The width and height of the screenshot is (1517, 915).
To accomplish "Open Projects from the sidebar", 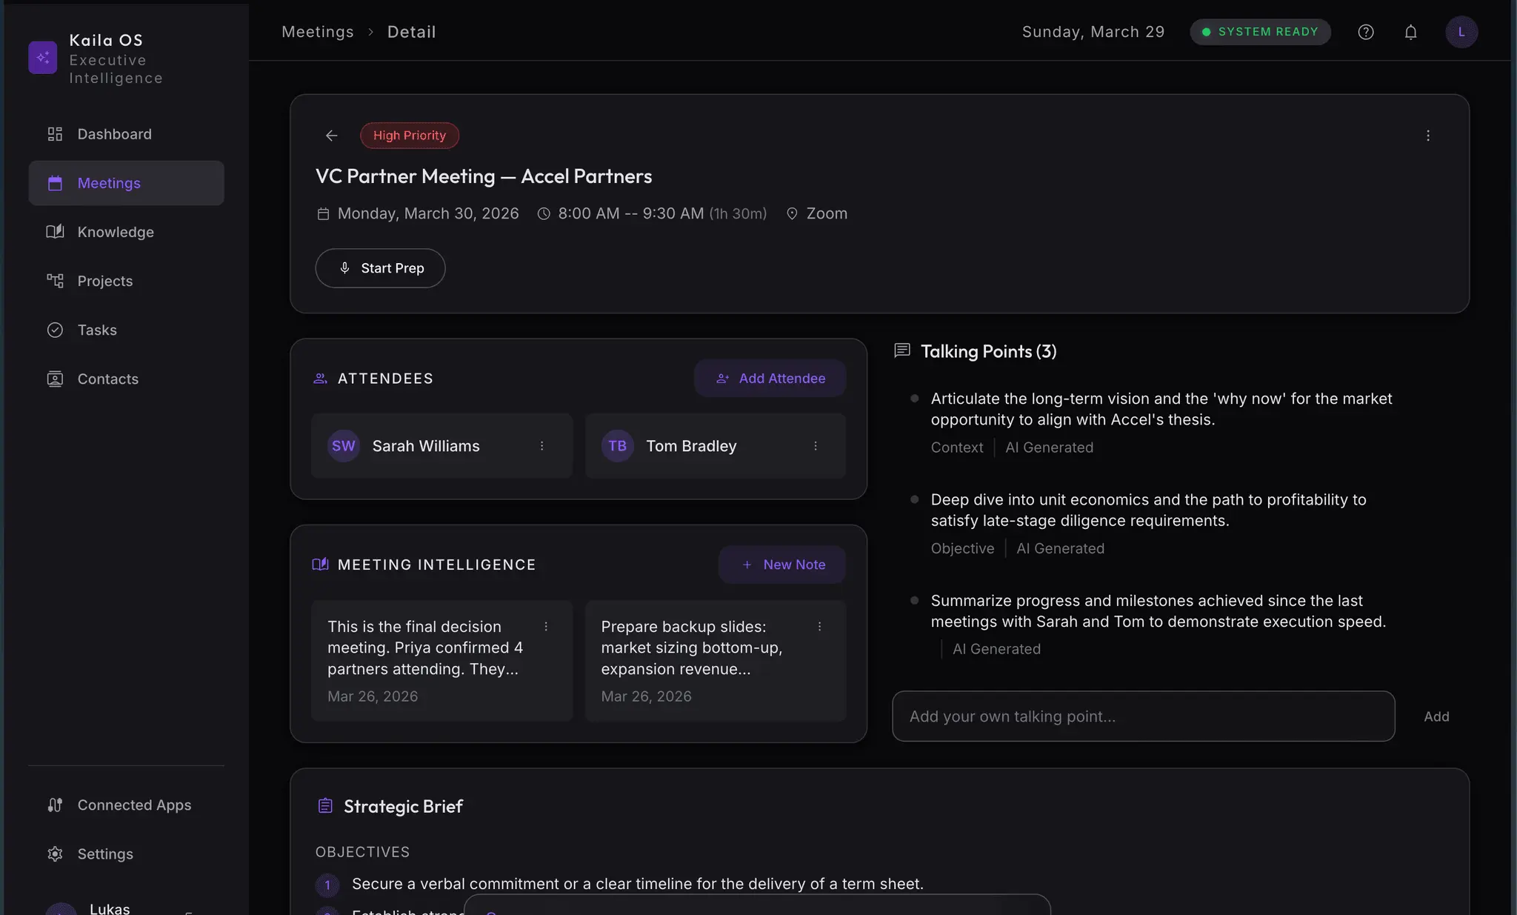I will [126, 281].
